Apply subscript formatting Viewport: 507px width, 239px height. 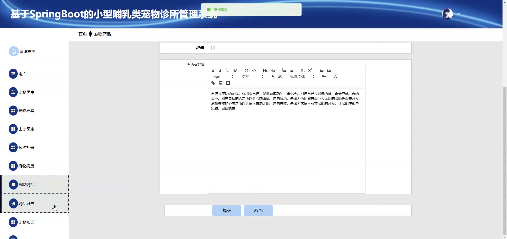pos(303,70)
